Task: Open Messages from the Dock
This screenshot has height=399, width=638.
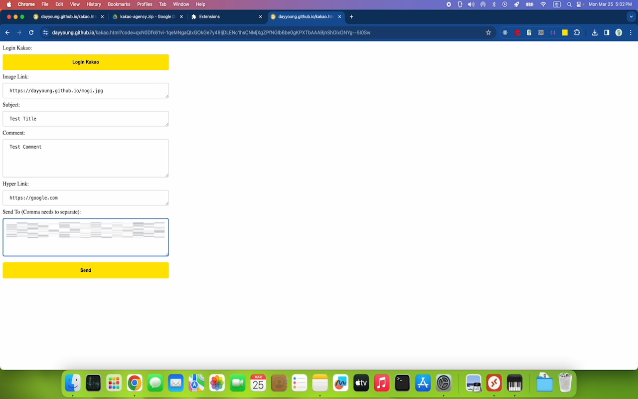Action: coord(155,383)
